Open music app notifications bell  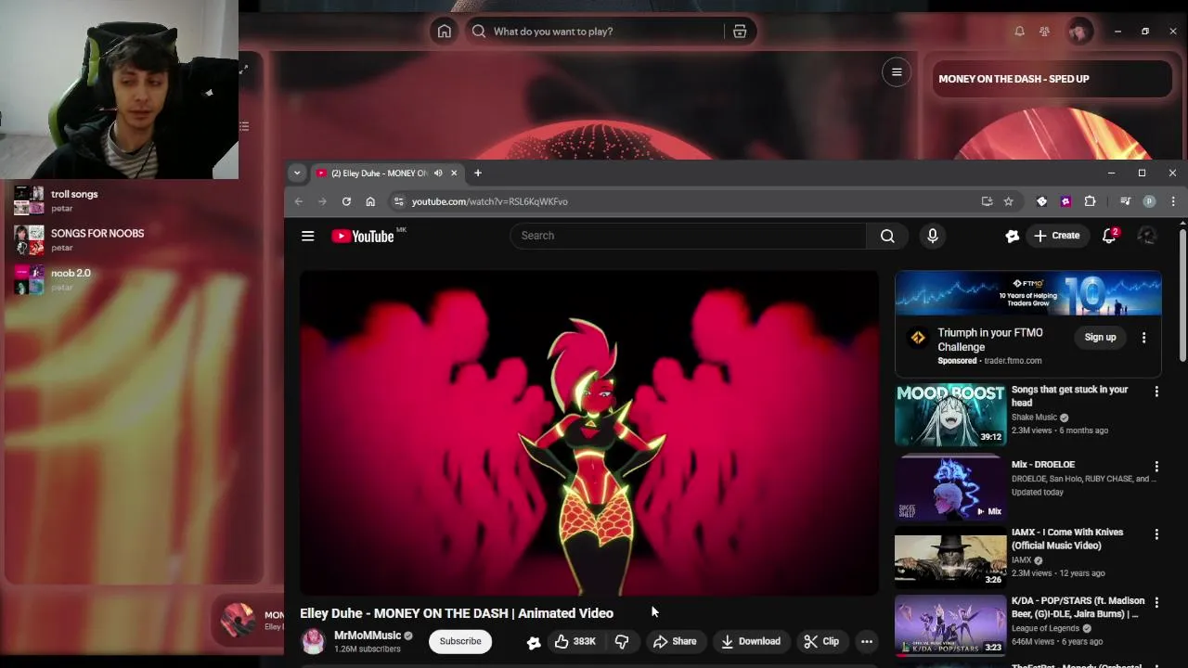click(1019, 32)
